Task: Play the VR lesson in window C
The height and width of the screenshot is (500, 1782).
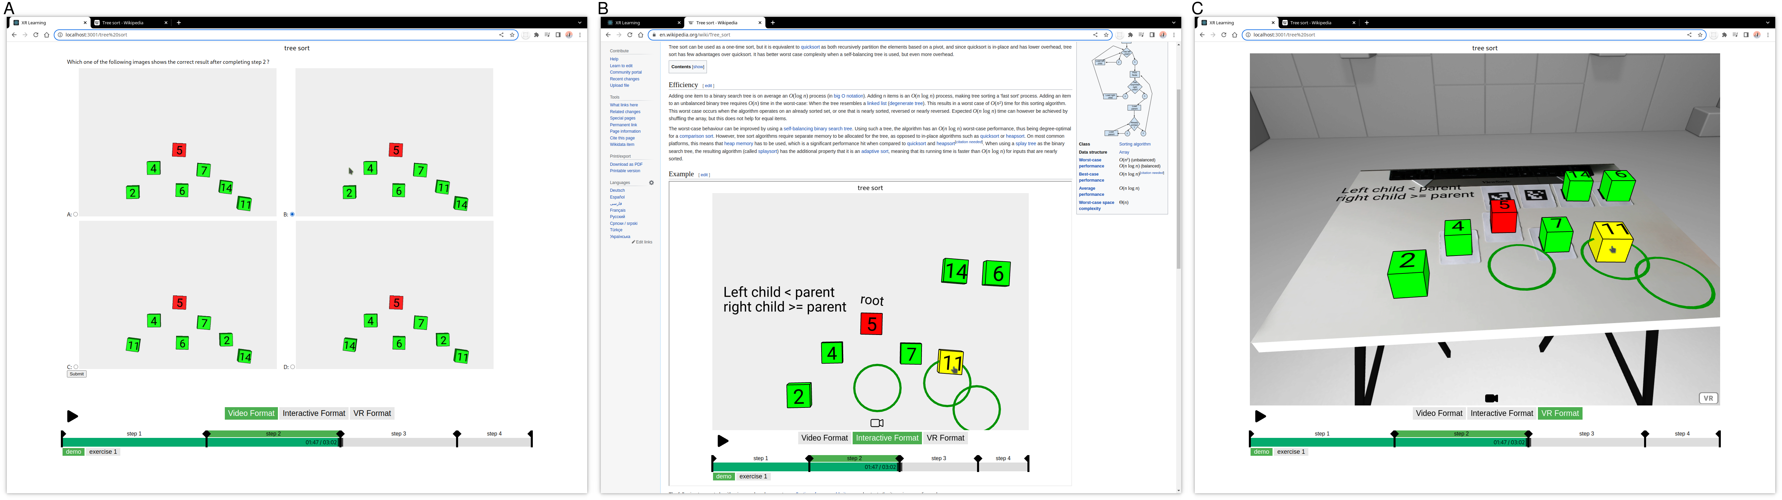Action: click(1260, 416)
